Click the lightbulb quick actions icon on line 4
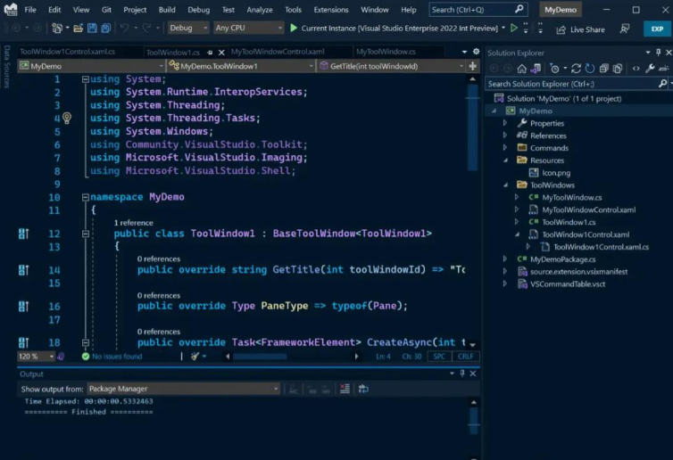Image resolution: width=673 pixels, height=460 pixels. [x=67, y=118]
